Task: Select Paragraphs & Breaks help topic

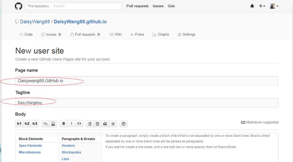Action: click(x=78, y=139)
